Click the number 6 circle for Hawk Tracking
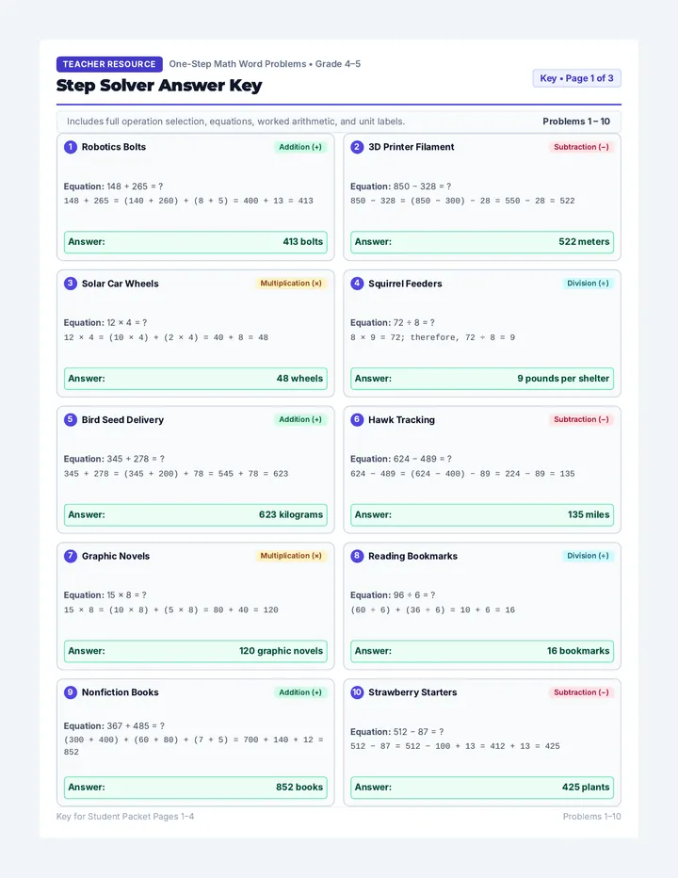 pos(357,419)
